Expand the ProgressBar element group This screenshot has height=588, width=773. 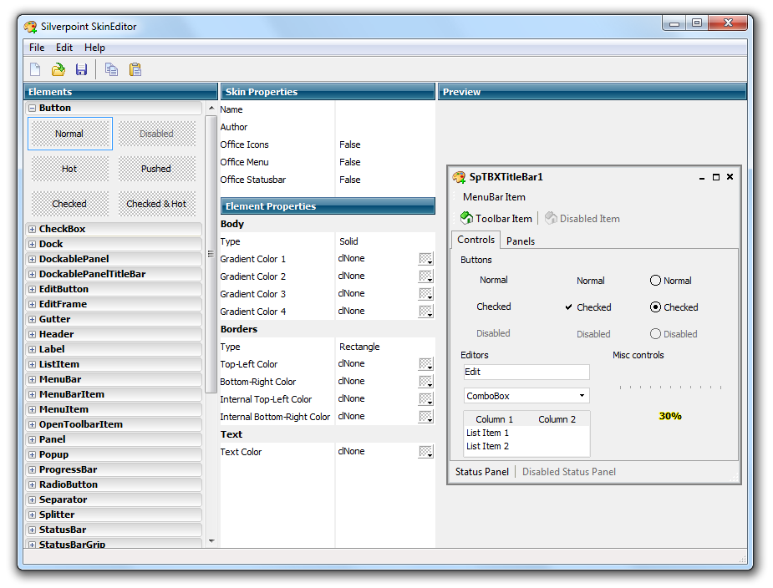point(32,469)
